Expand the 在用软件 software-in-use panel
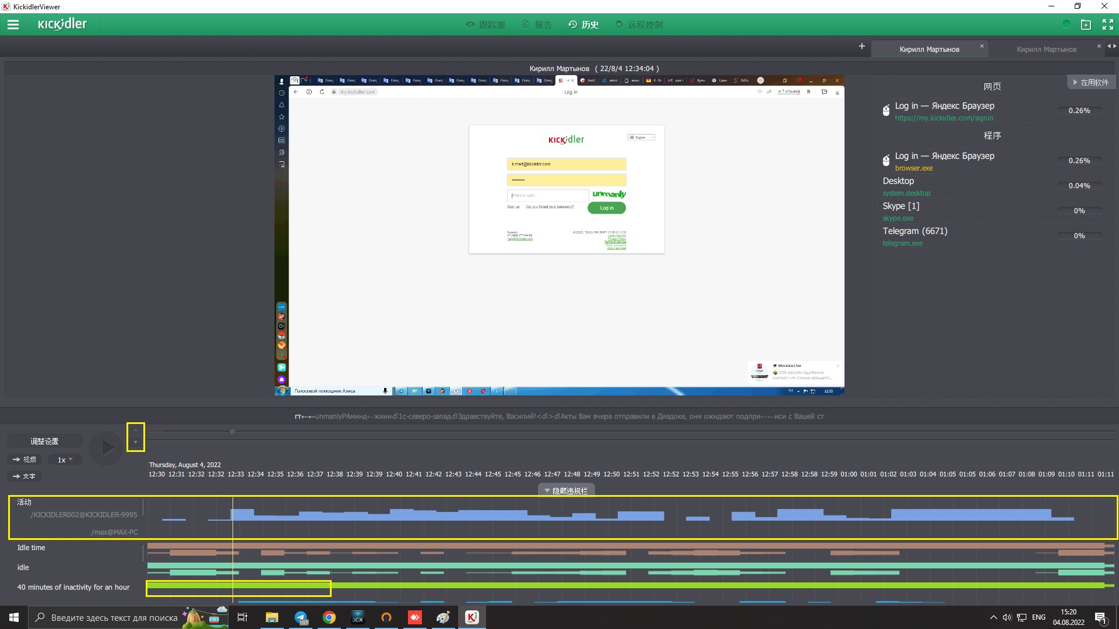 1091,82
